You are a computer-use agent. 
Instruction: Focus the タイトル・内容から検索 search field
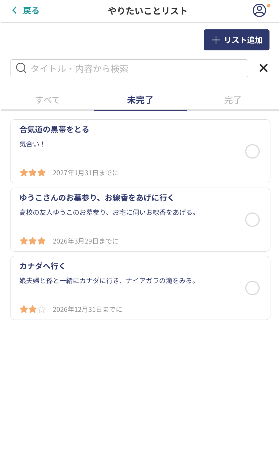[136, 68]
